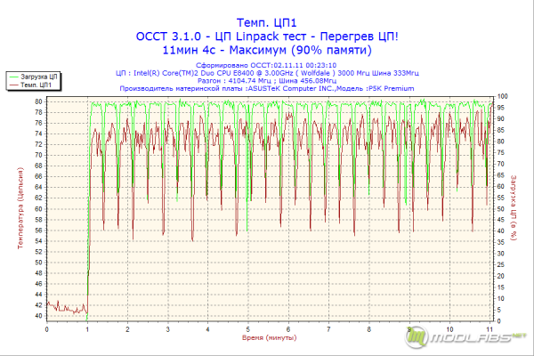This screenshot has height=356, width=534.
Task: Click the Modlabs logo watermark icon
Action: (417, 337)
